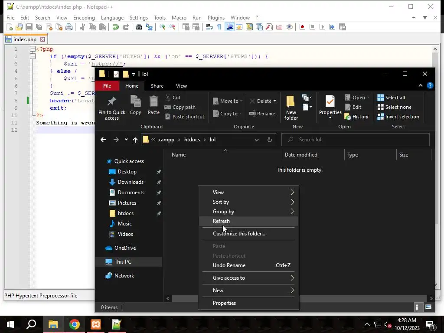Collapse the fold marker on line 2
444x333 pixels.
pyautogui.click(x=33, y=56)
